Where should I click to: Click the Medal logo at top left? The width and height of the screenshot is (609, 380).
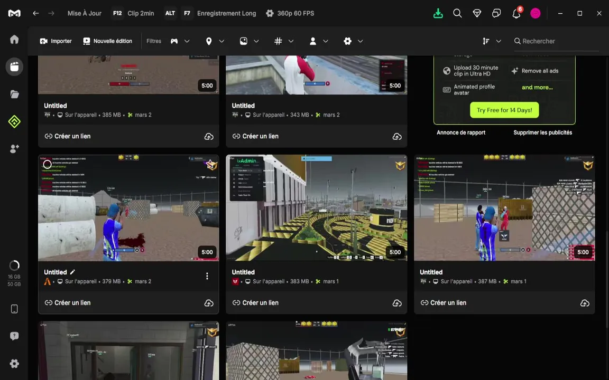click(14, 13)
